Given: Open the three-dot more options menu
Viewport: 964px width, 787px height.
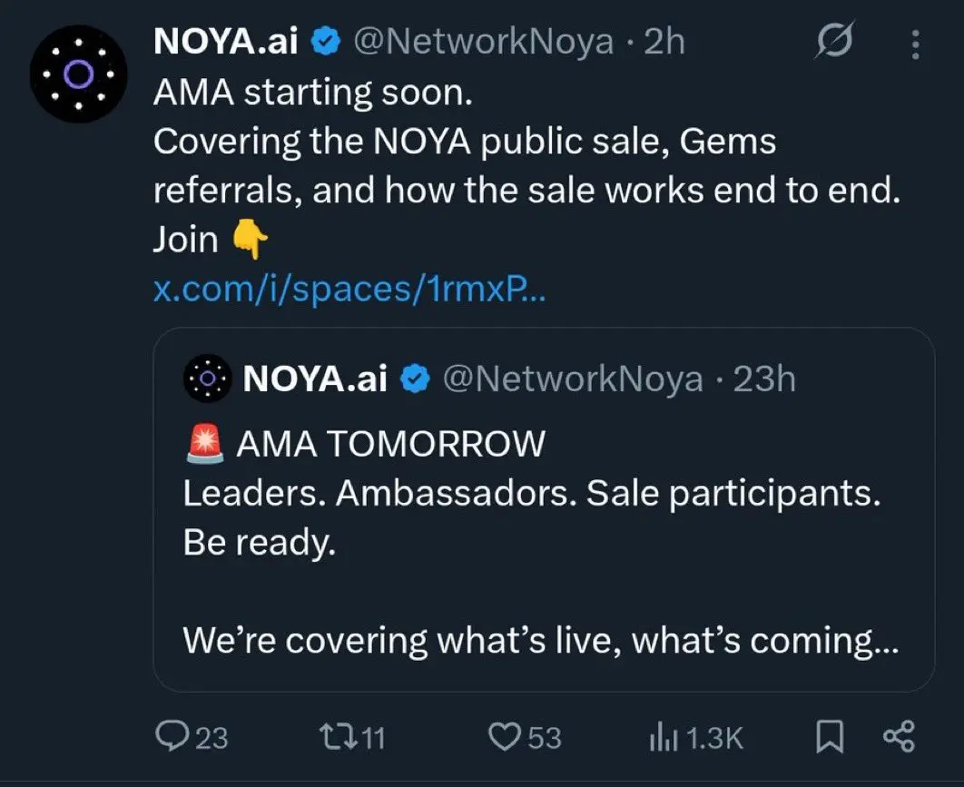Looking at the screenshot, I should pyautogui.click(x=915, y=44).
